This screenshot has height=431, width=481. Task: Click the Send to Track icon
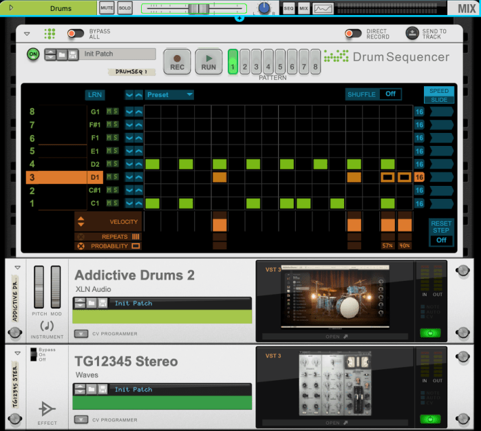pos(411,33)
